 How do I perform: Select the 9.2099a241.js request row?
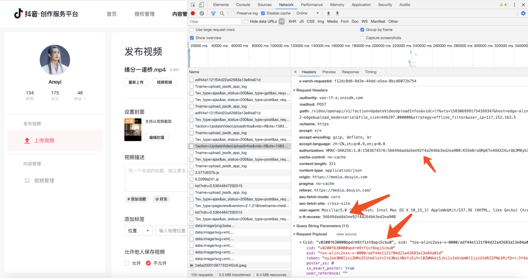click(x=239, y=179)
